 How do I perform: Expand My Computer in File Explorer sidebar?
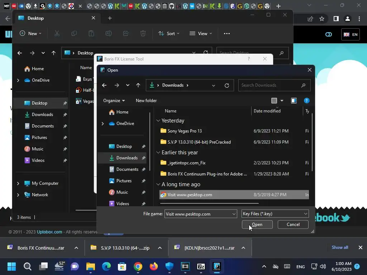pos(18,184)
